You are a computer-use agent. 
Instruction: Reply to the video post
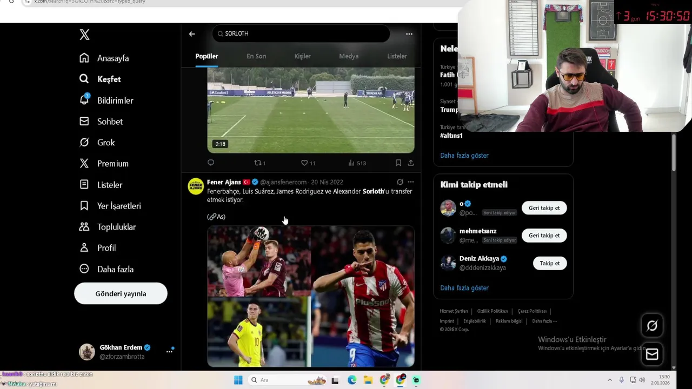[211, 163]
